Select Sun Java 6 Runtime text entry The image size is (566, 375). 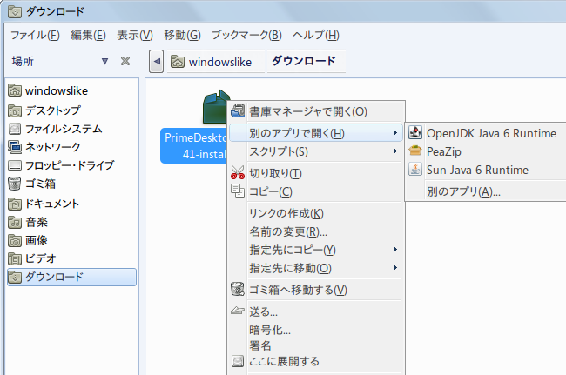pos(477,170)
